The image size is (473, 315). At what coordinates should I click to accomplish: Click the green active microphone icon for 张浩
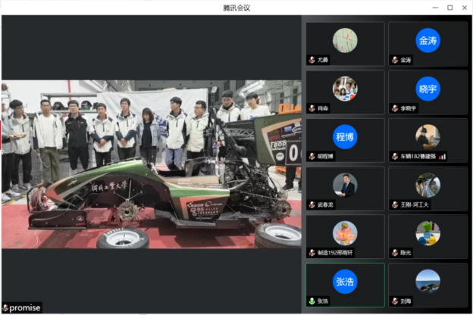[x=312, y=301]
